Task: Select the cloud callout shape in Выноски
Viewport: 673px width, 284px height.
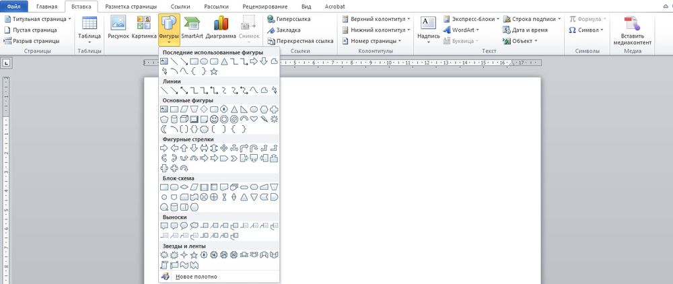Action: [x=194, y=226]
